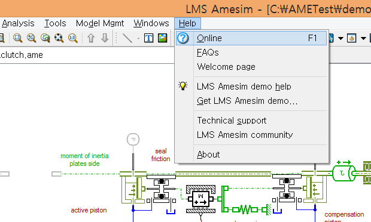Click the 'active piston' label
The height and width of the screenshot is (222, 371).
89,210
